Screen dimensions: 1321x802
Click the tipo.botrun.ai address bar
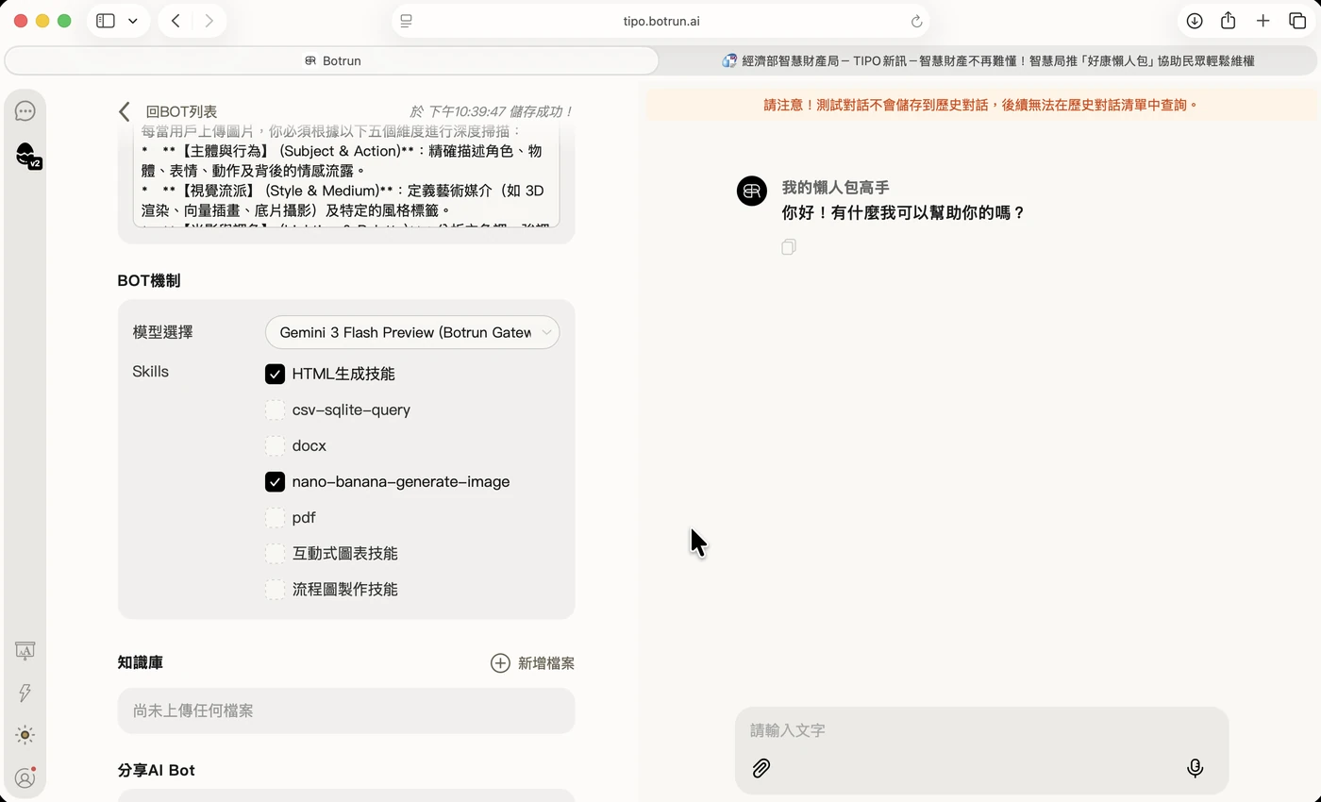[660, 21]
